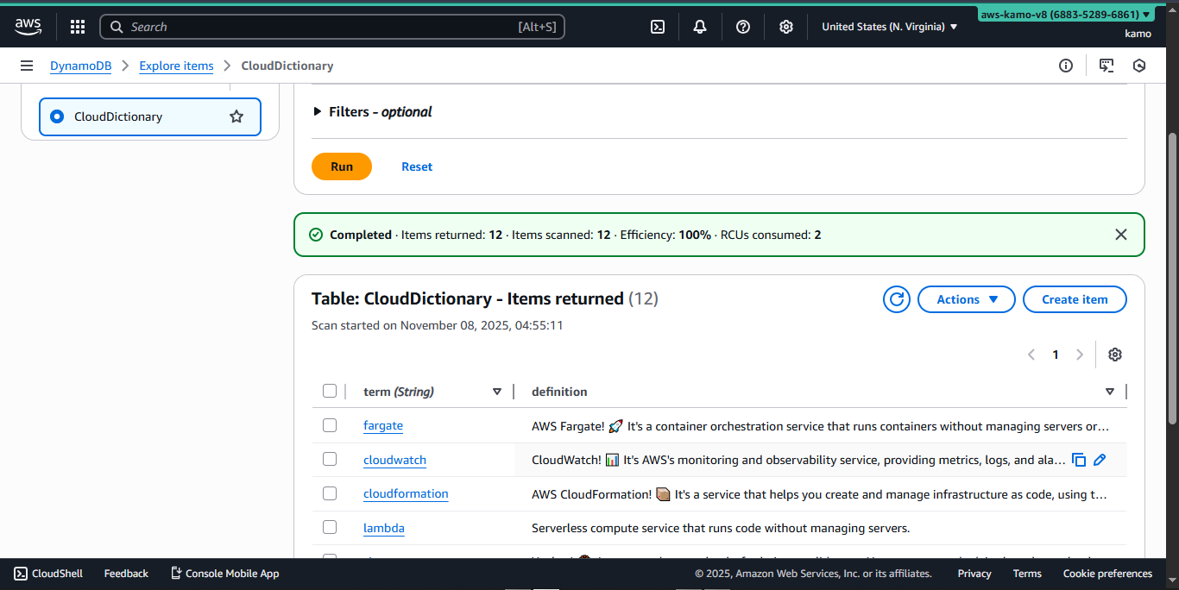This screenshot has height=590, width=1179.
Task: Check the fargate row checkbox
Action: [330, 424]
